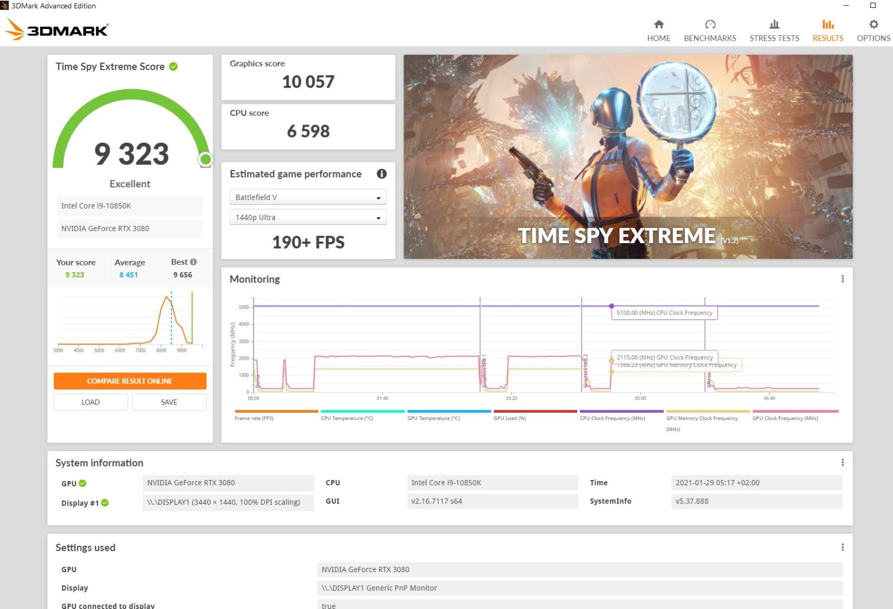Click Time value 2021-01-29 05:17 +02:00
This screenshot has height=609, width=893.
(x=757, y=483)
